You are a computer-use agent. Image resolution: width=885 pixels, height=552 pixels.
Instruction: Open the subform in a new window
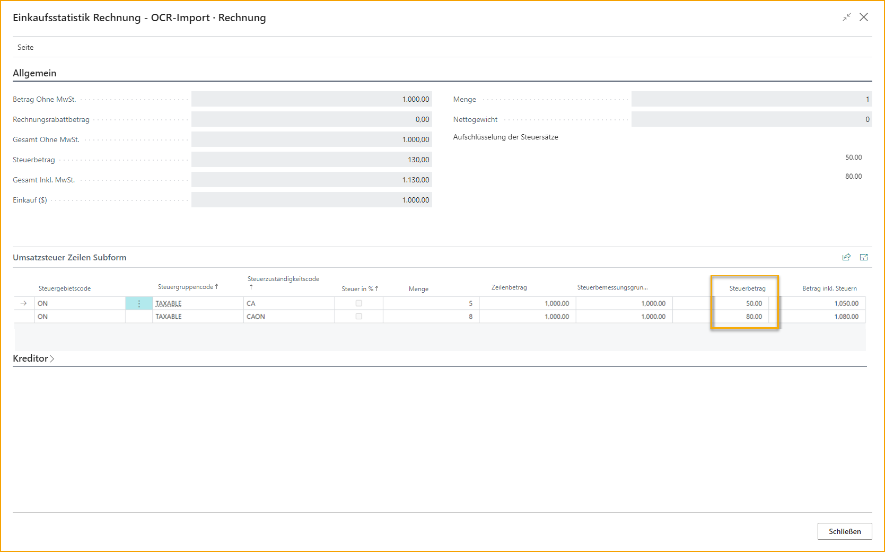tap(864, 257)
